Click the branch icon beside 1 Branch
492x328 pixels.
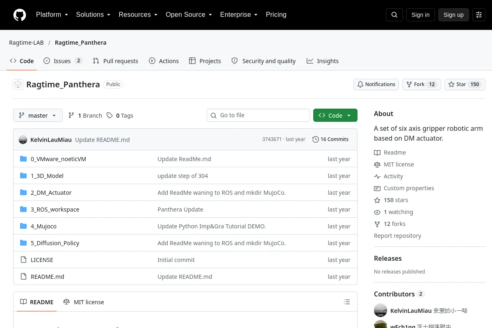(71, 116)
